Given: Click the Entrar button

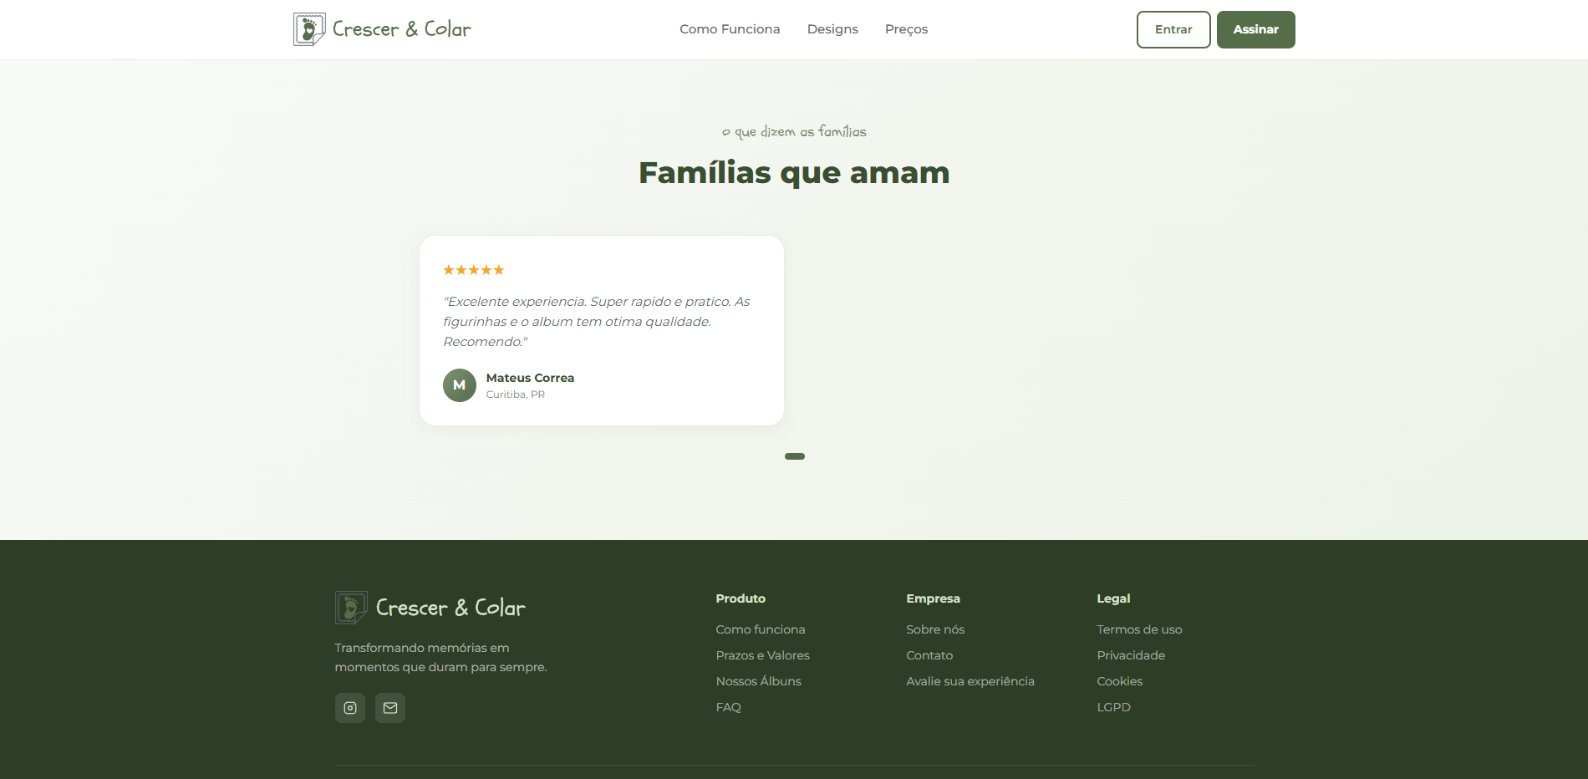Looking at the screenshot, I should click(x=1173, y=29).
